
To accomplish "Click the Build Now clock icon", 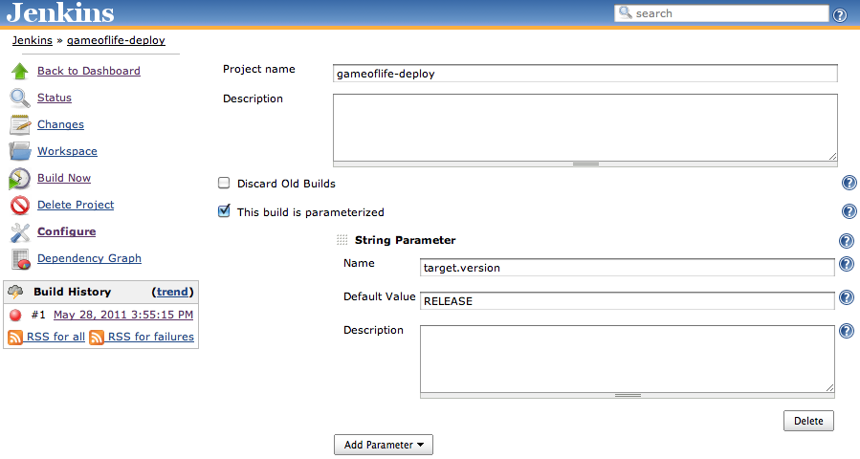I will pos(20,179).
